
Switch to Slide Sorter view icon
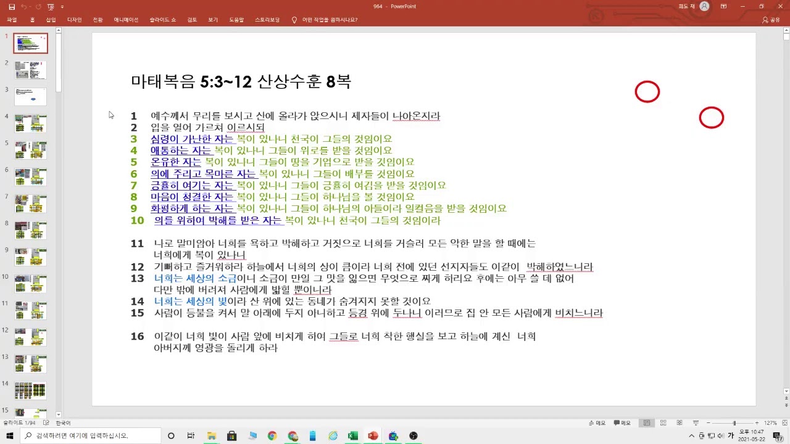(663, 423)
